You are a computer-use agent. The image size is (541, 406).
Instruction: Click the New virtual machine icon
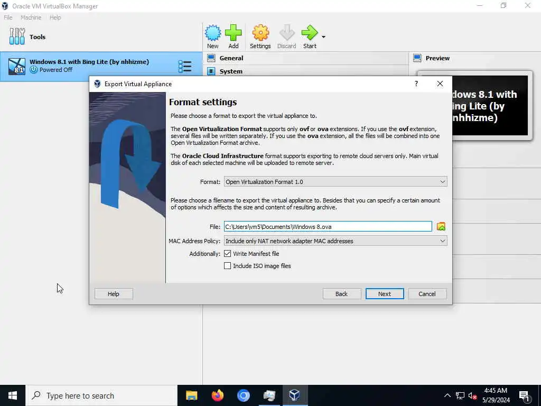tap(212, 33)
